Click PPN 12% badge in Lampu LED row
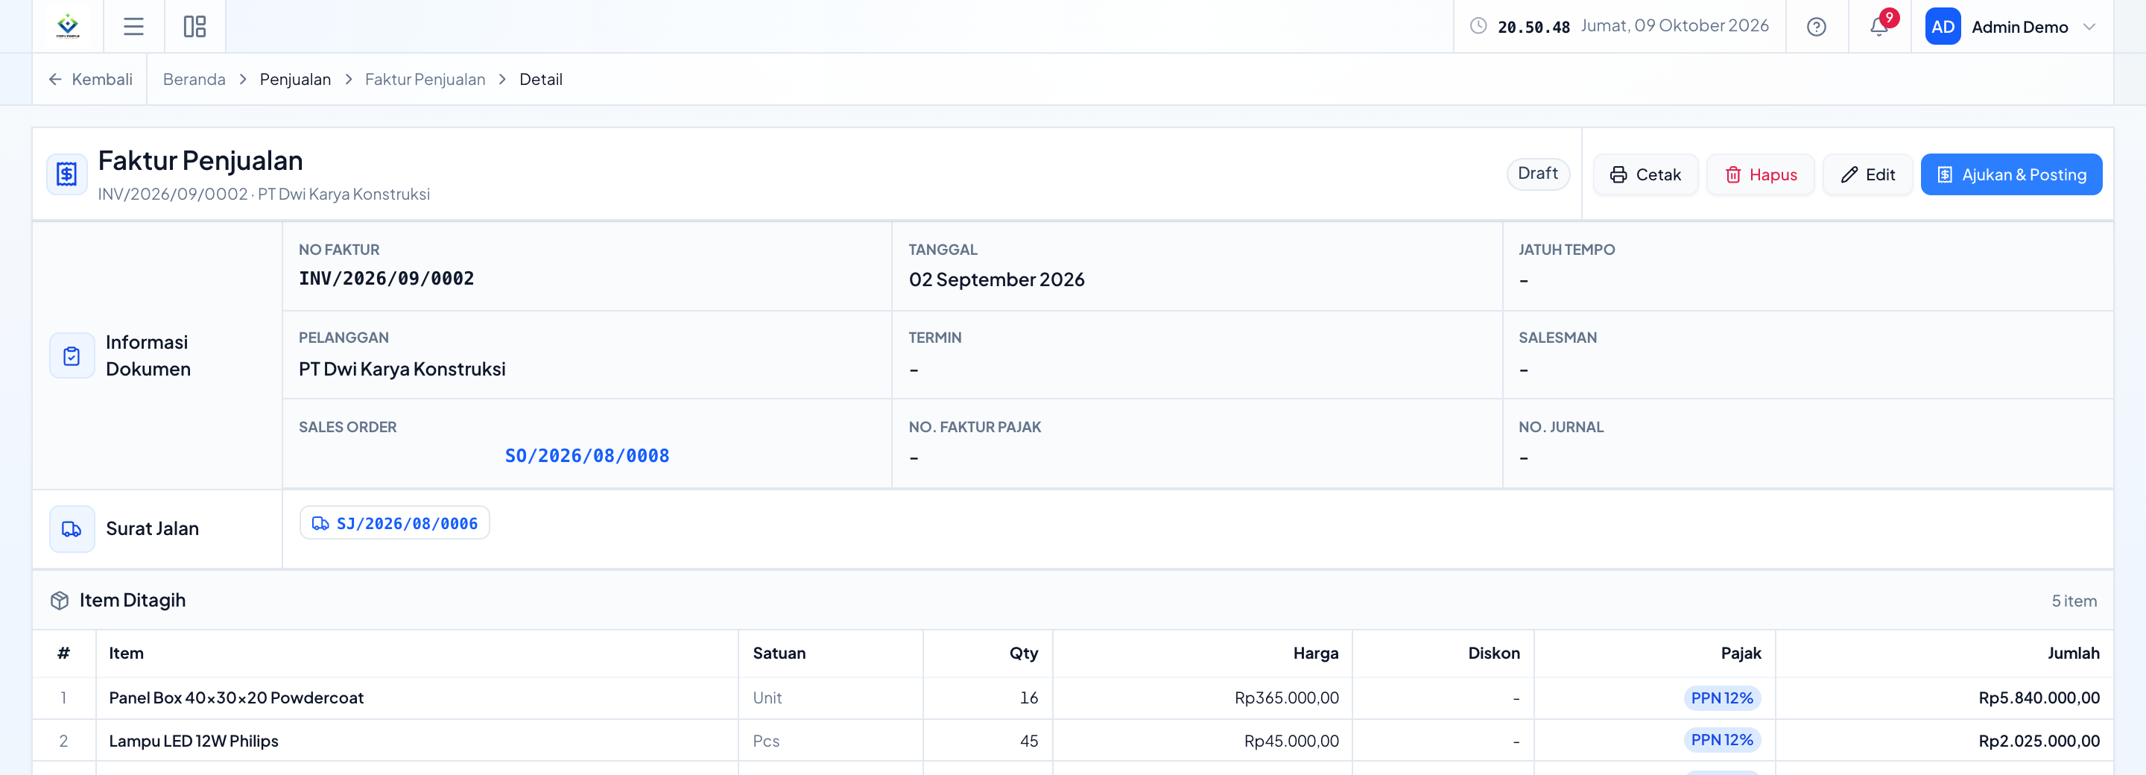This screenshot has height=775, width=2146. tap(1722, 740)
